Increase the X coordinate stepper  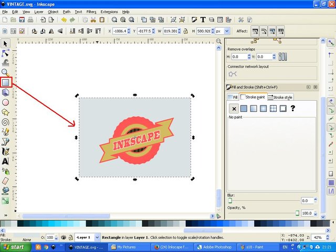tap(129, 29)
